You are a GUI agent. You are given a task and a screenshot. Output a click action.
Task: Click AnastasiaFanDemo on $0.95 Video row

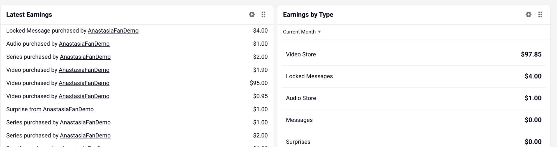[84, 96]
